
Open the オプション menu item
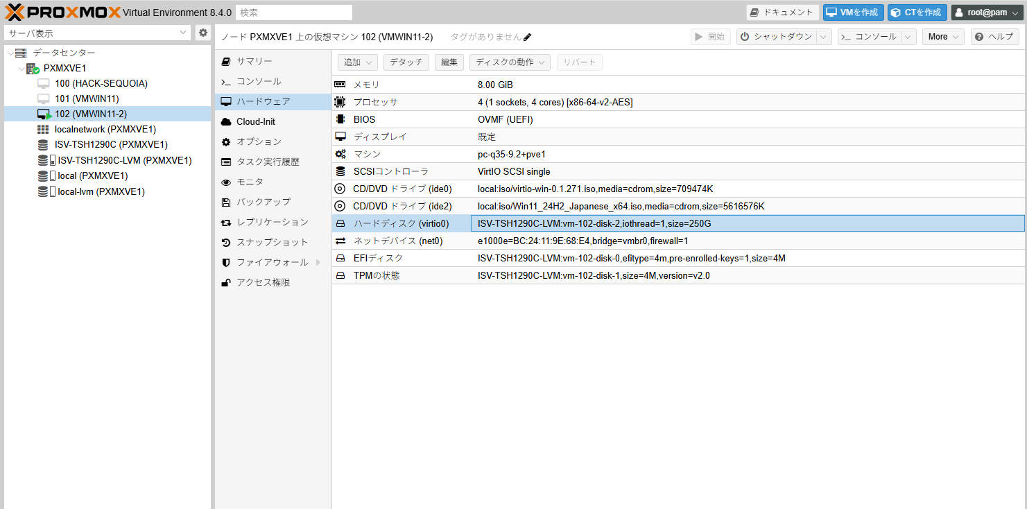point(273,142)
